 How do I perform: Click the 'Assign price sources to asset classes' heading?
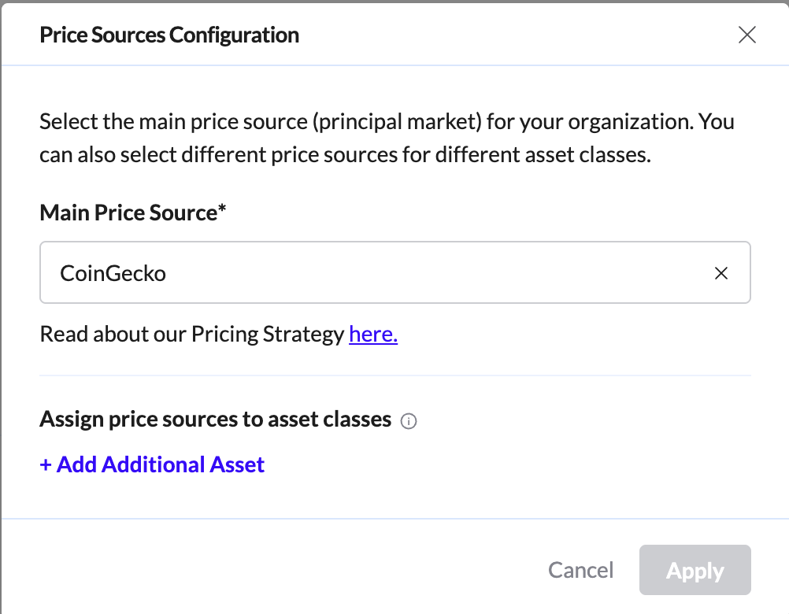tap(215, 419)
